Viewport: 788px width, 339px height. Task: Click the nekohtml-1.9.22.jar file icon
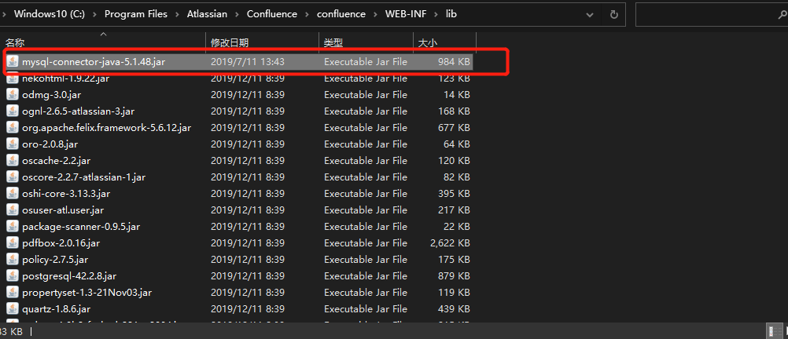pos(12,78)
